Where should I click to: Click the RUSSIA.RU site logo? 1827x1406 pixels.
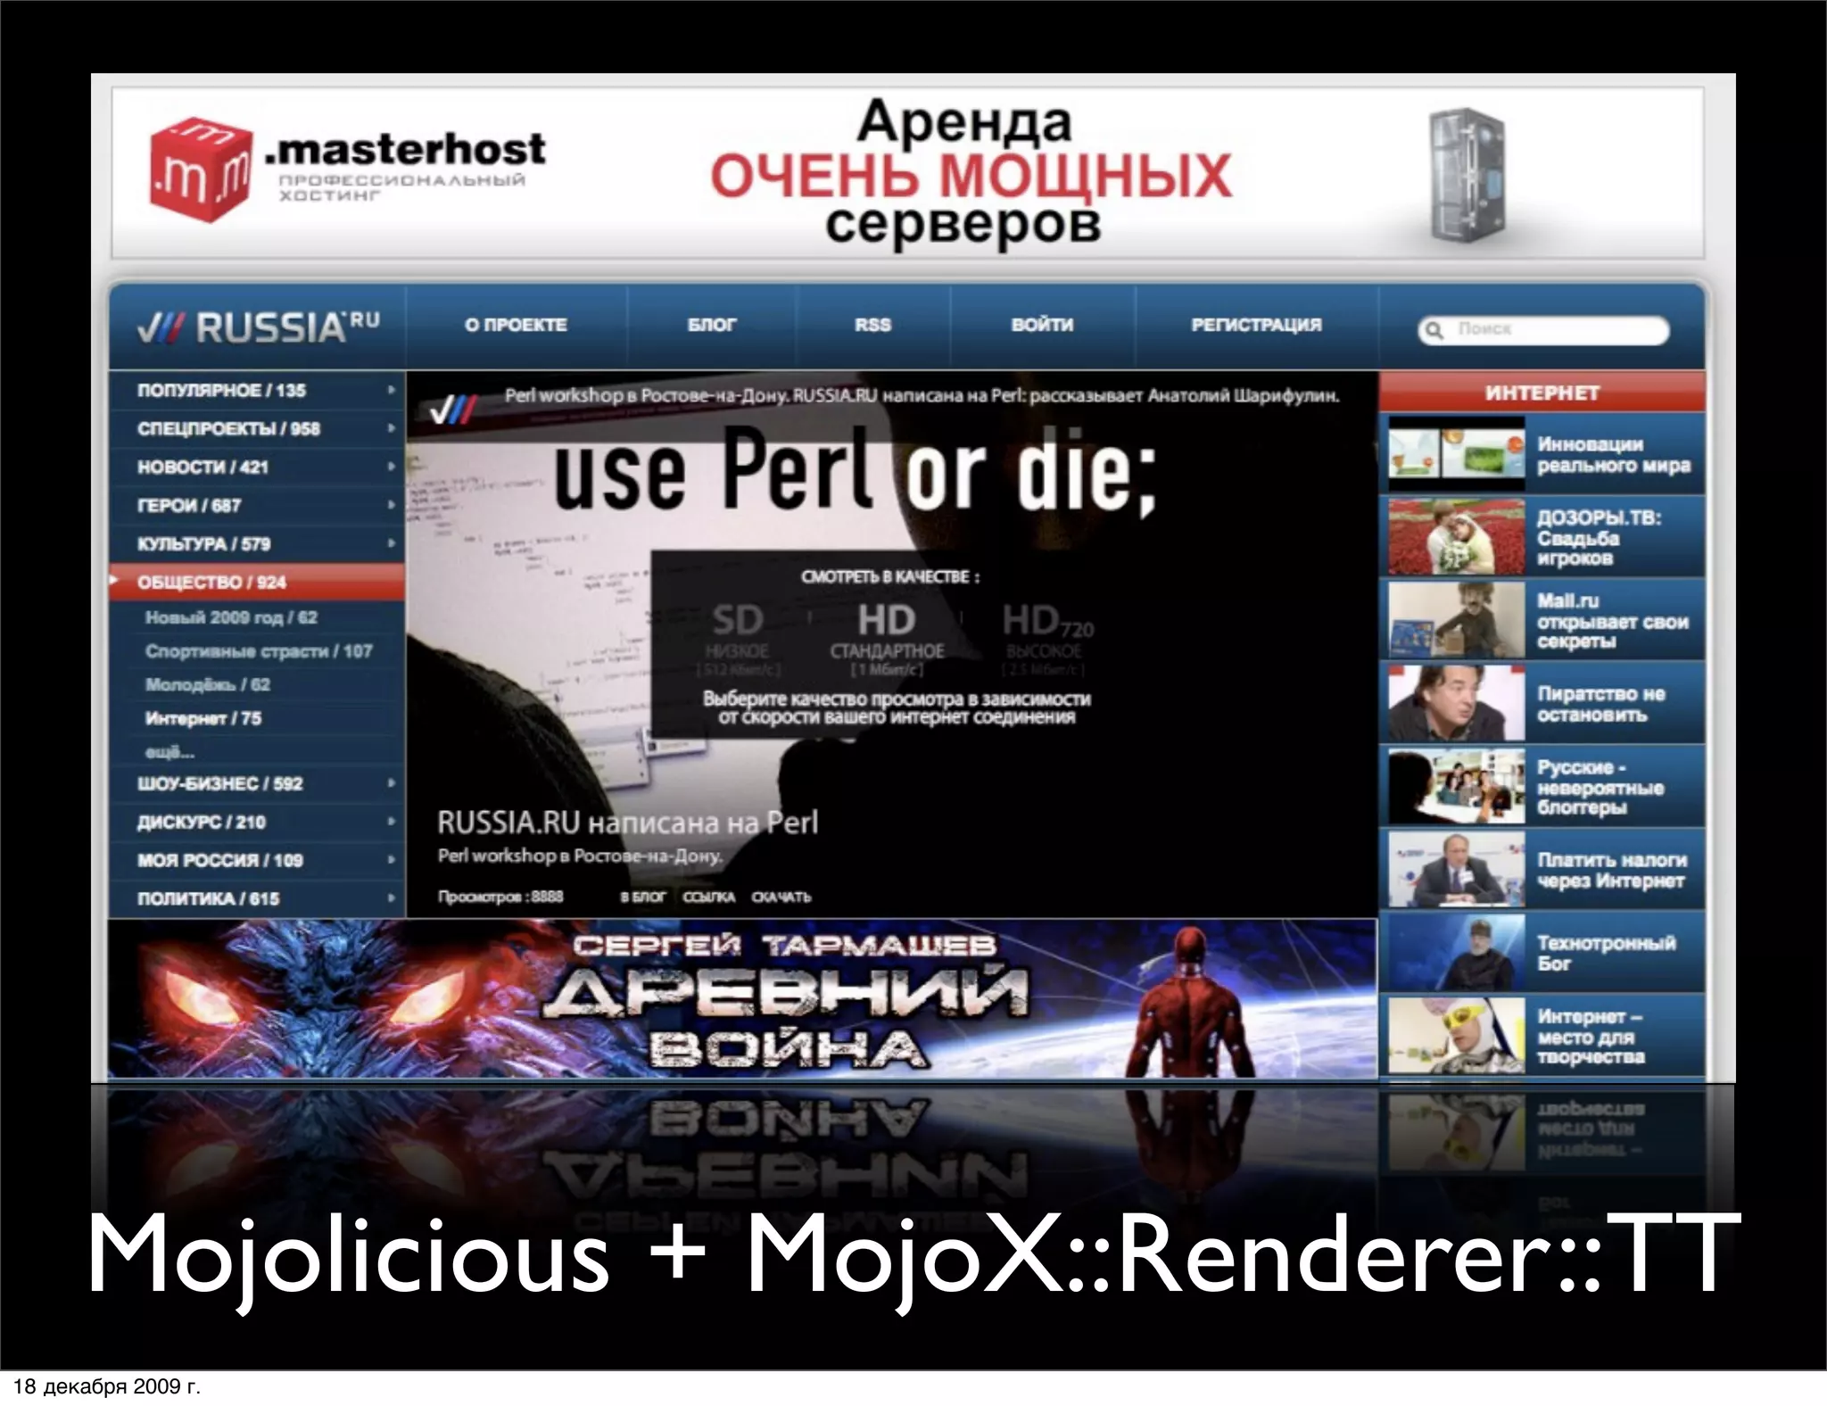pos(259,327)
